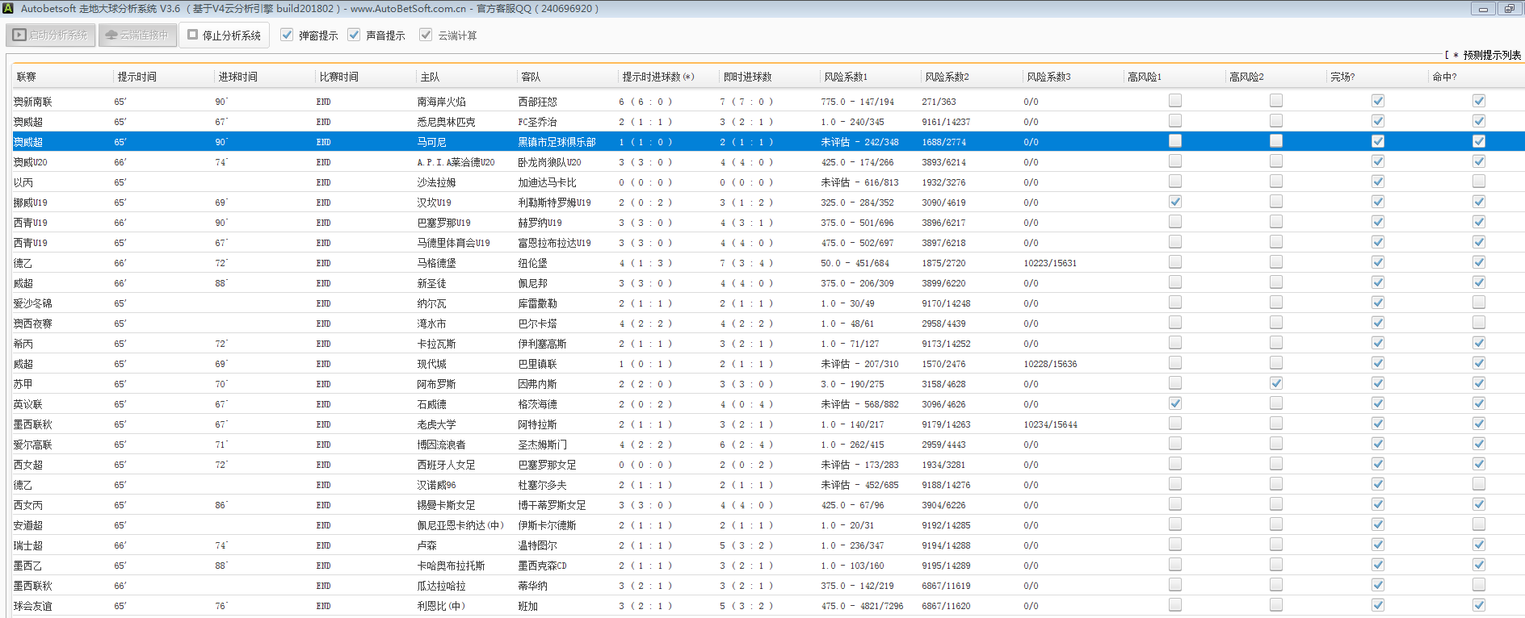Viewport: 1525px width, 618px height.
Task: Click the restore-down window button
Action: point(1509,9)
